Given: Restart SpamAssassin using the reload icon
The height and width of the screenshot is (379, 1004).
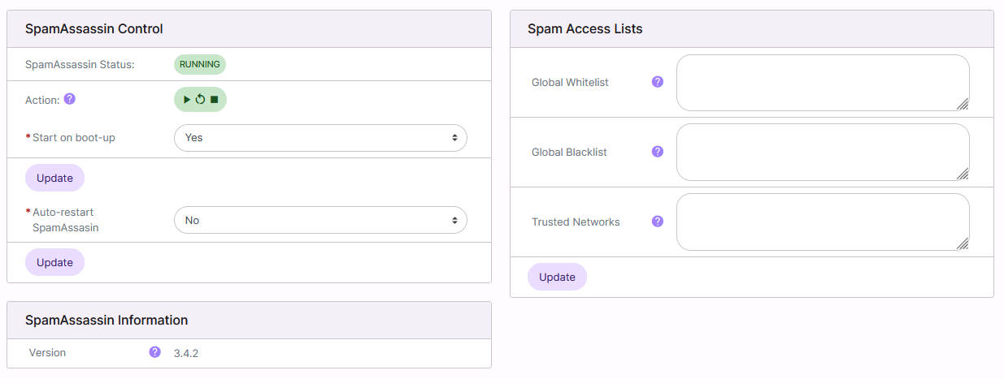Looking at the screenshot, I should click(200, 99).
